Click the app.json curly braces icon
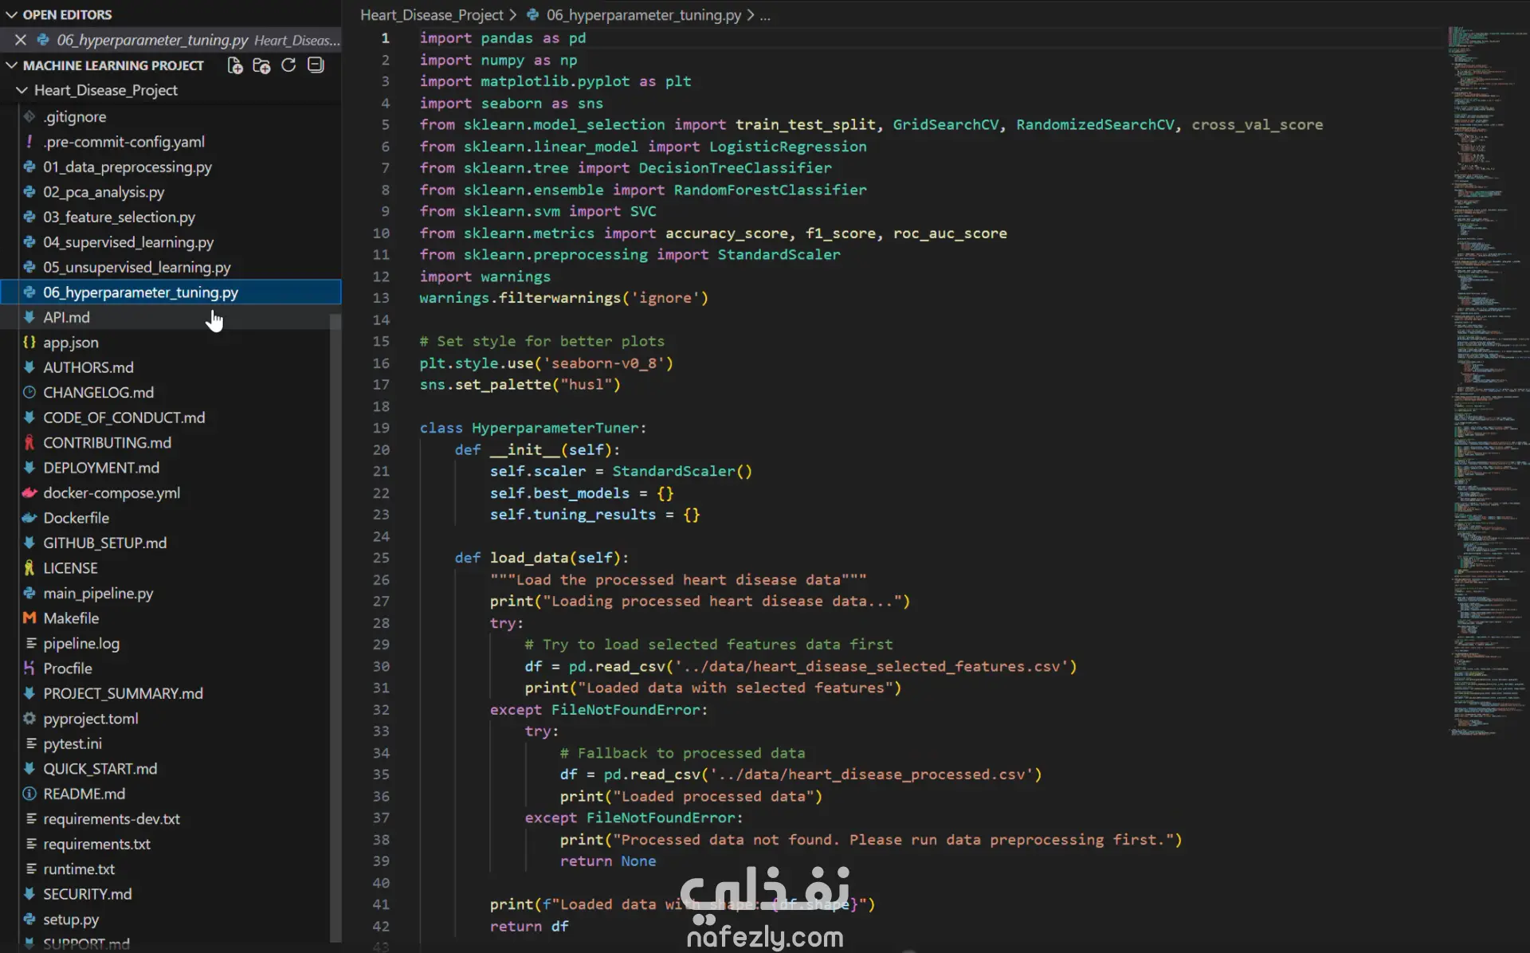The image size is (1530, 953). click(x=29, y=343)
